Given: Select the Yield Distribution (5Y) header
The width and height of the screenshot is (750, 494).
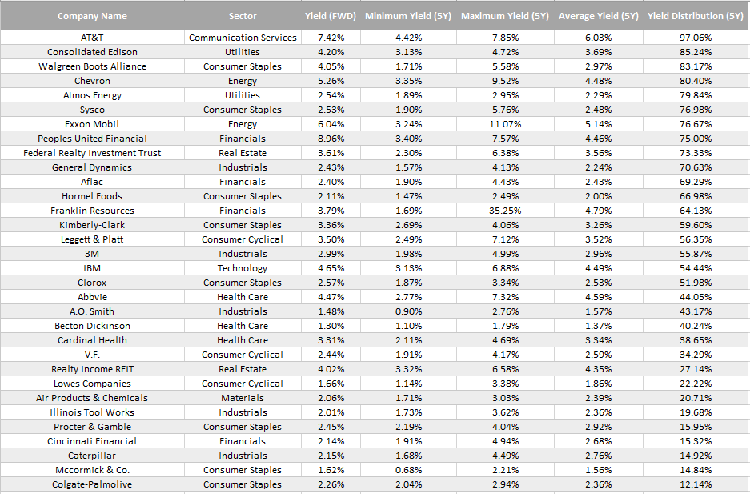Looking at the screenshot, I should [696, 16].
